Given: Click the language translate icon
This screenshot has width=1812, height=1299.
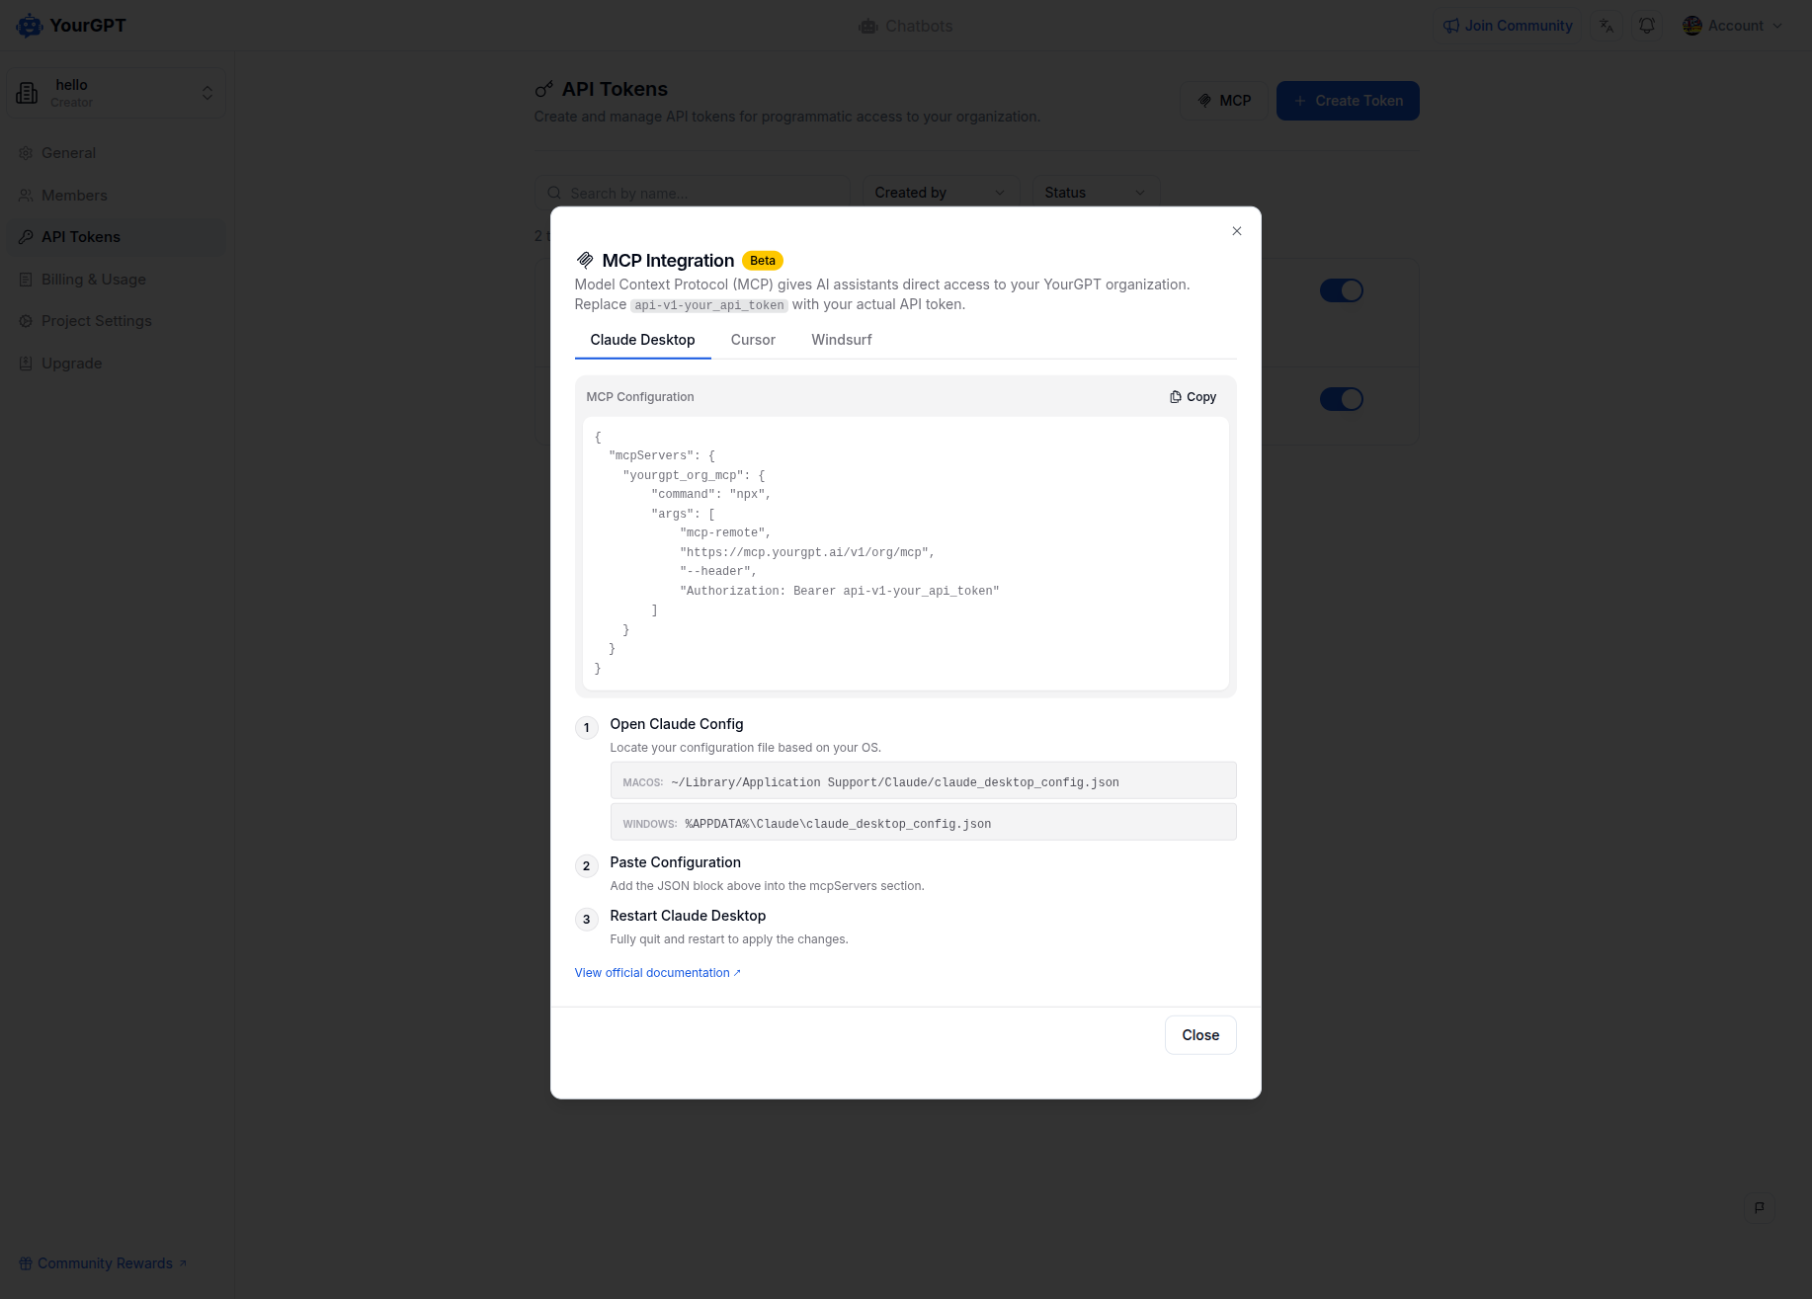Looking at the screenshot, I should tap(1606, 26).
